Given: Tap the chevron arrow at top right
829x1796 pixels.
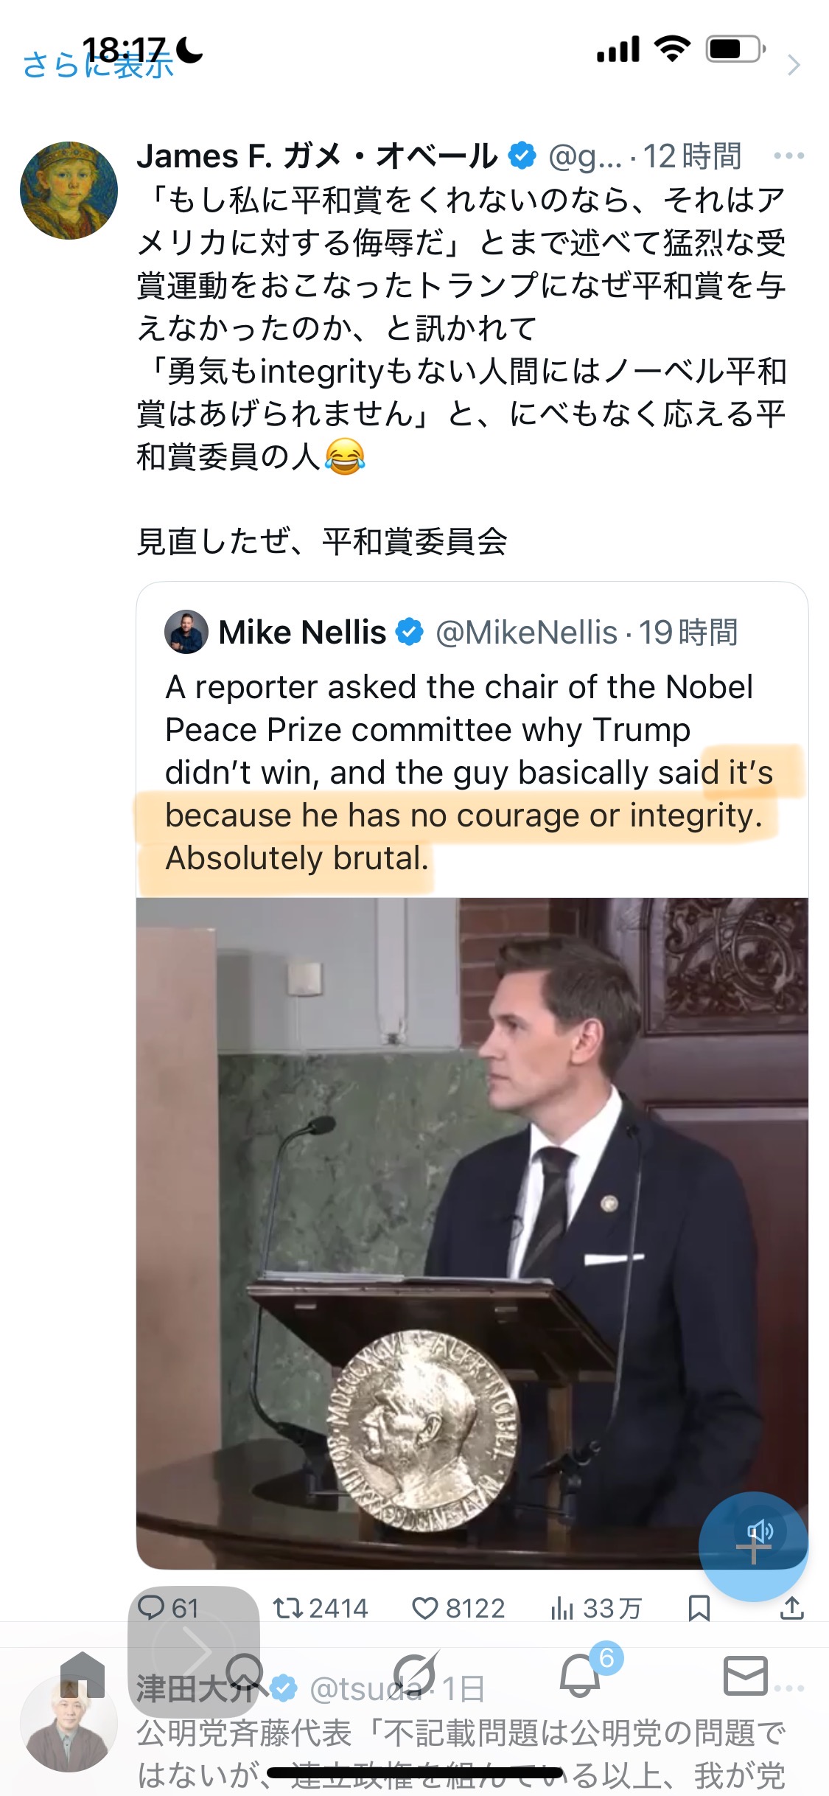Looking at the screenshot, I should coord(794,65).
